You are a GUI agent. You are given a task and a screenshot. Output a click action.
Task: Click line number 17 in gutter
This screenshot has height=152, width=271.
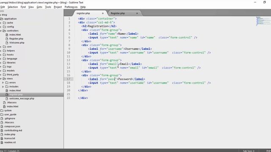[x=69, y=79]
